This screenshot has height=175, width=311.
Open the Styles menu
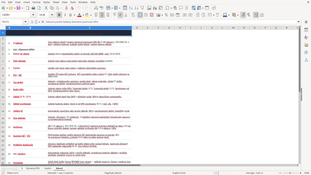pyautogui.click(x=47, y=2)
